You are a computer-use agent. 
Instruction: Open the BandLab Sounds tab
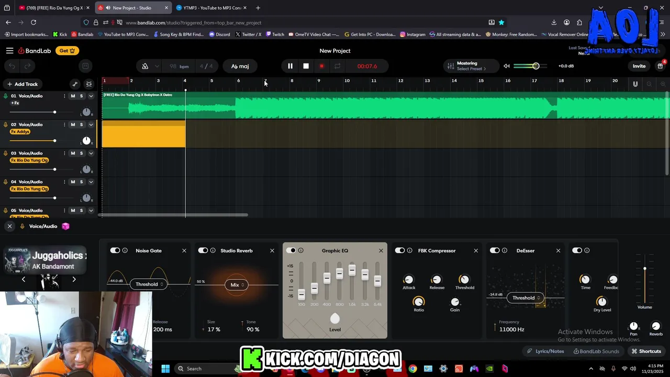pos(596,351)
